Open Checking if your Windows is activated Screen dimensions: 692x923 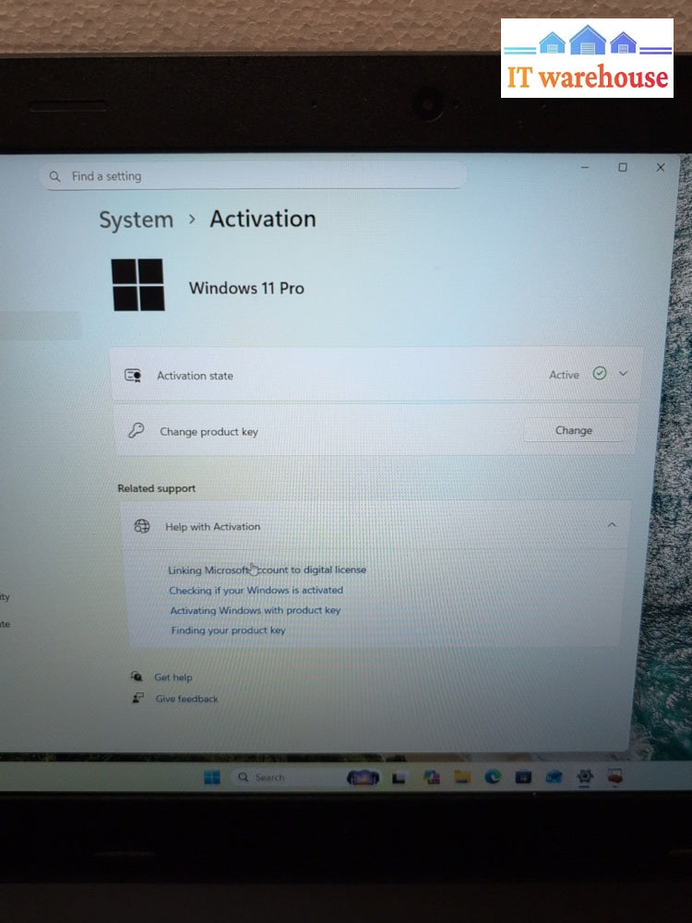[x=256, y=590]
